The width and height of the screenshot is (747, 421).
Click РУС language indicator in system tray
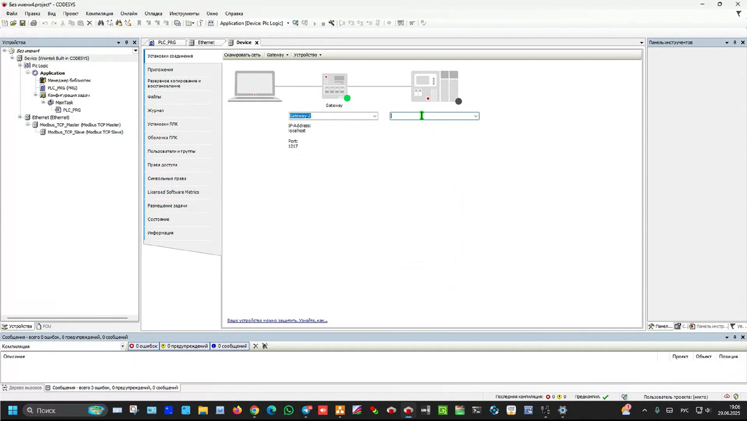click(x=684, y=410)
